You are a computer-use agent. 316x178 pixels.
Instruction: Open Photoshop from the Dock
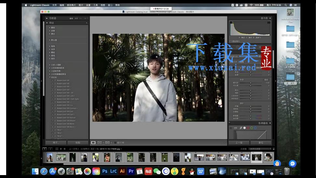click(105, 171)
